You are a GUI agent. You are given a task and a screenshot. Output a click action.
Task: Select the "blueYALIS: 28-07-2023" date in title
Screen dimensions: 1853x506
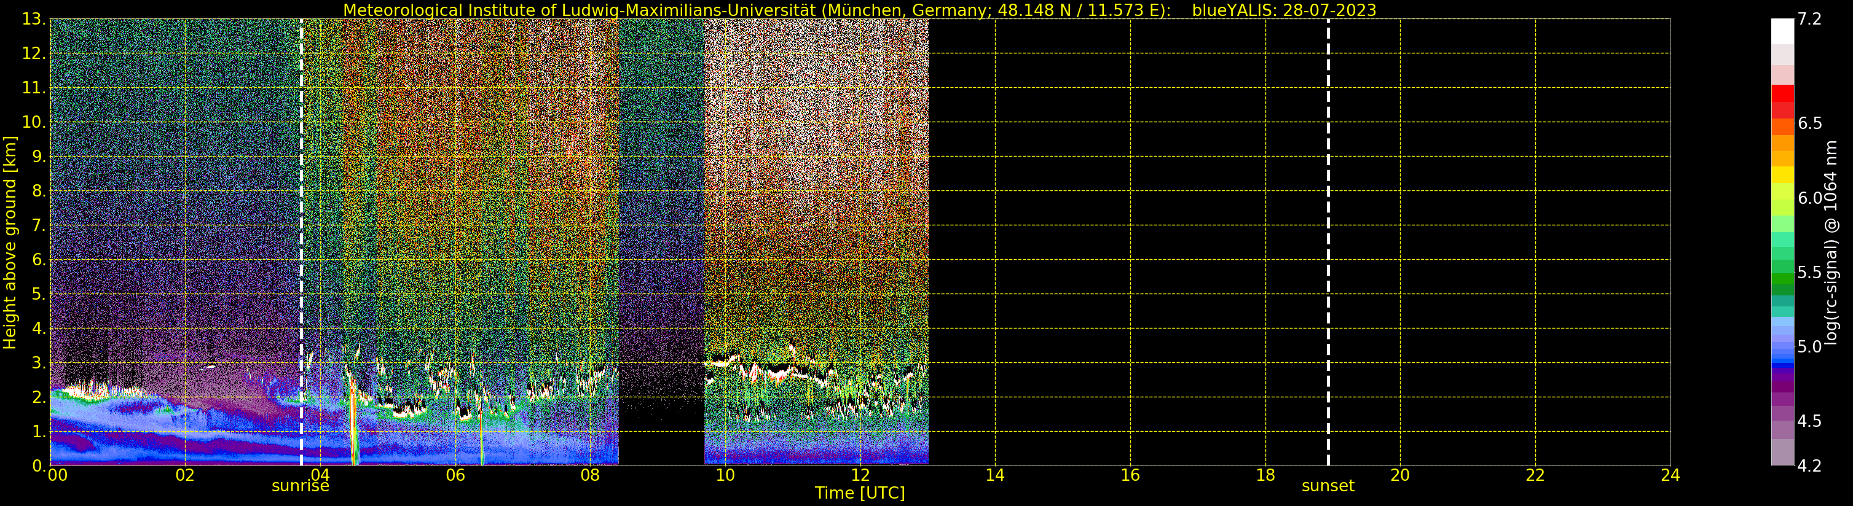tap(1283, 10)
